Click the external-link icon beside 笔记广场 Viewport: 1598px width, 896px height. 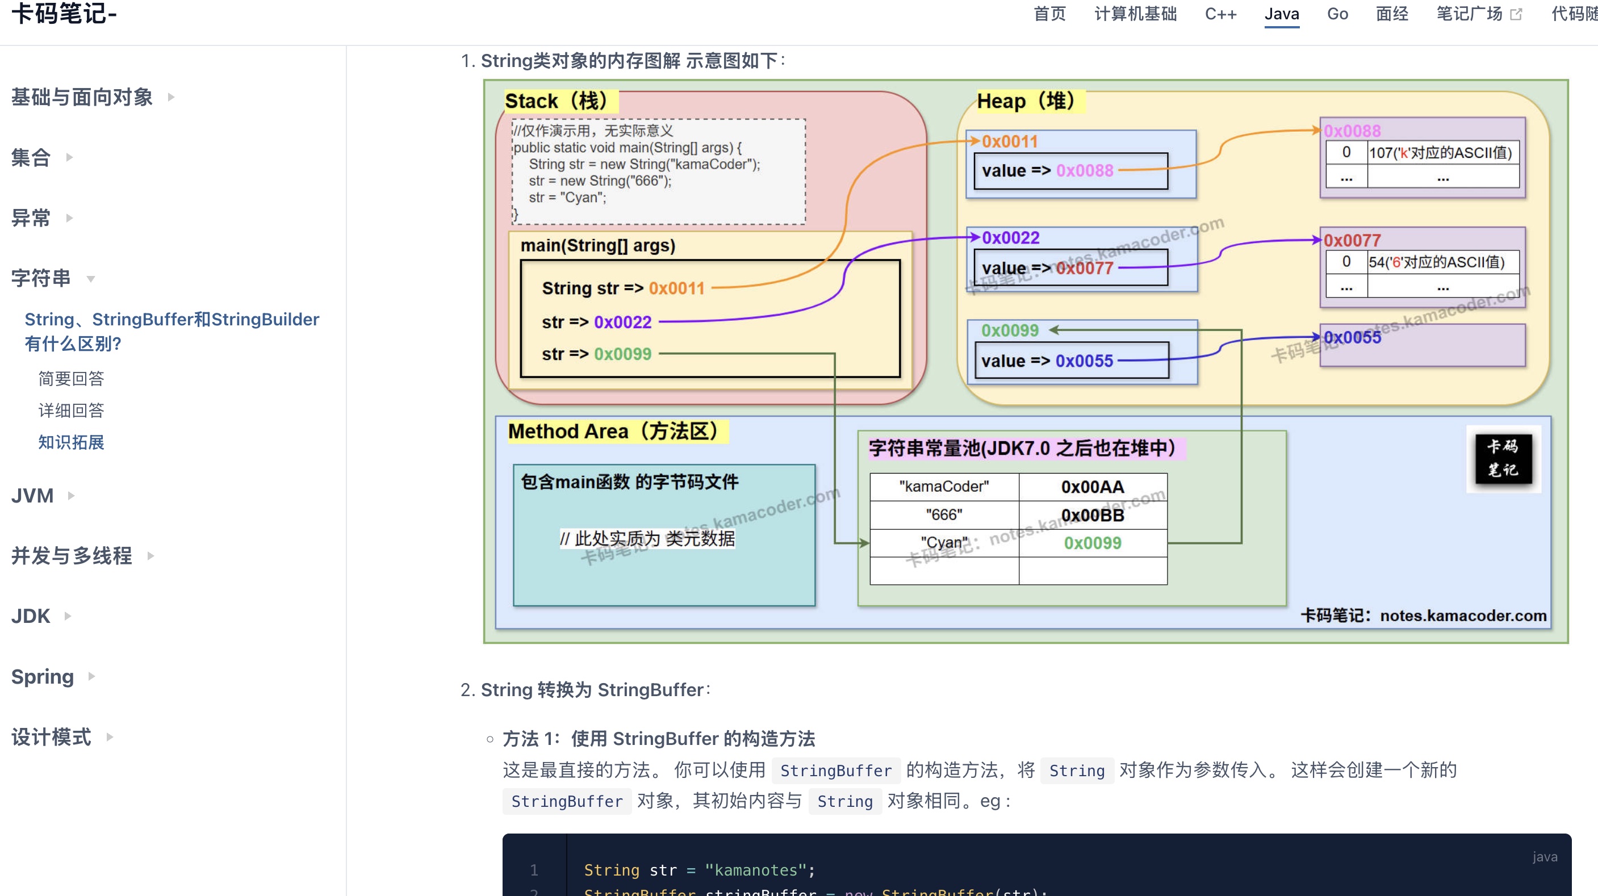pyautogui.click(x=1516, y=14)
